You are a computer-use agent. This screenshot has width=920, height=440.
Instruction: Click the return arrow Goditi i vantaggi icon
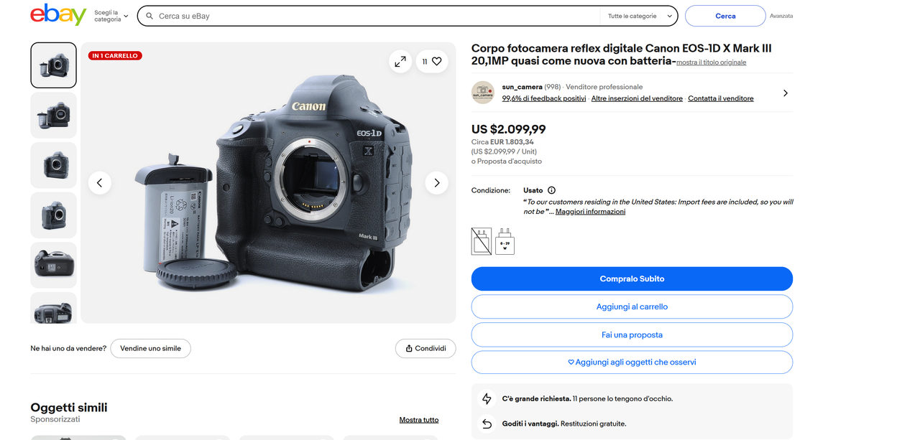[x=487, y=424]
